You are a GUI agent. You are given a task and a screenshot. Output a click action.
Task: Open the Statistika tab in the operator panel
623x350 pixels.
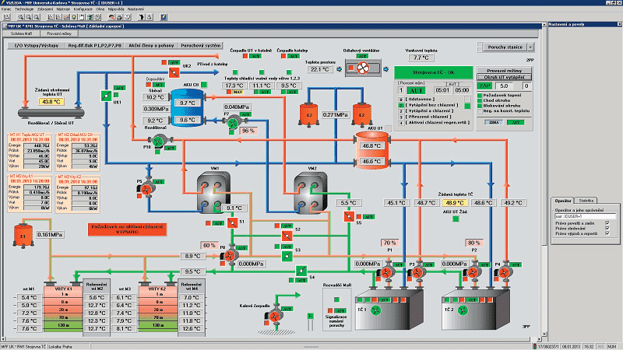586,201
